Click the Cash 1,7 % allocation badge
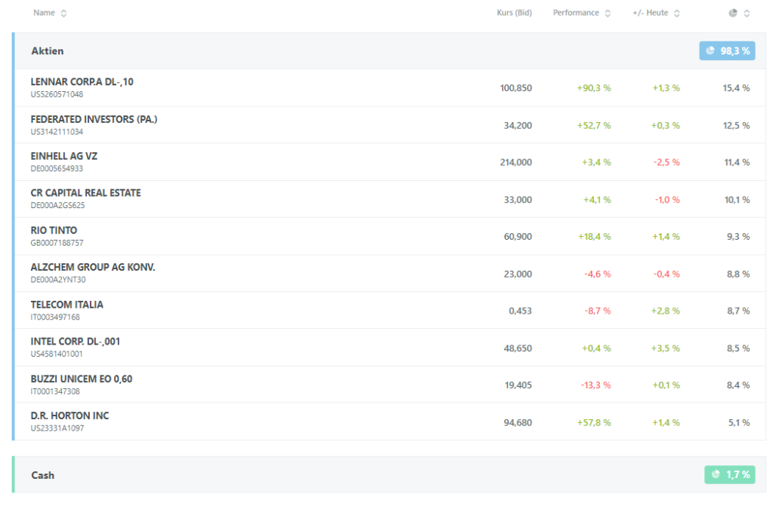 click(x=730, y=474)
